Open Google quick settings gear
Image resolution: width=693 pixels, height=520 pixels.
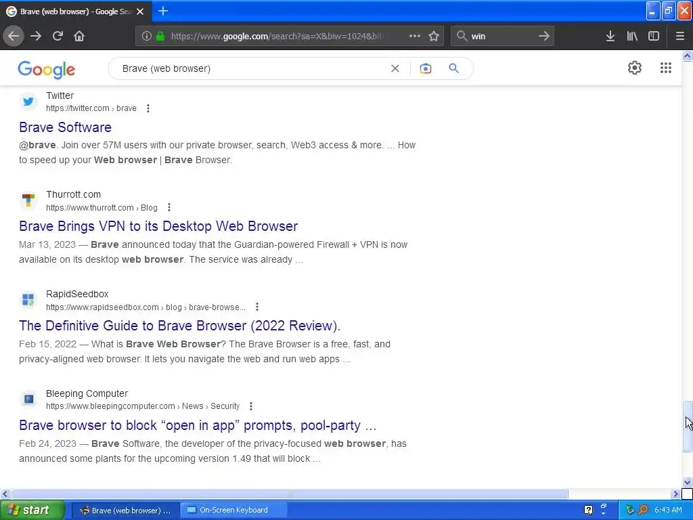pyautogui.click(x=635, y=68)
